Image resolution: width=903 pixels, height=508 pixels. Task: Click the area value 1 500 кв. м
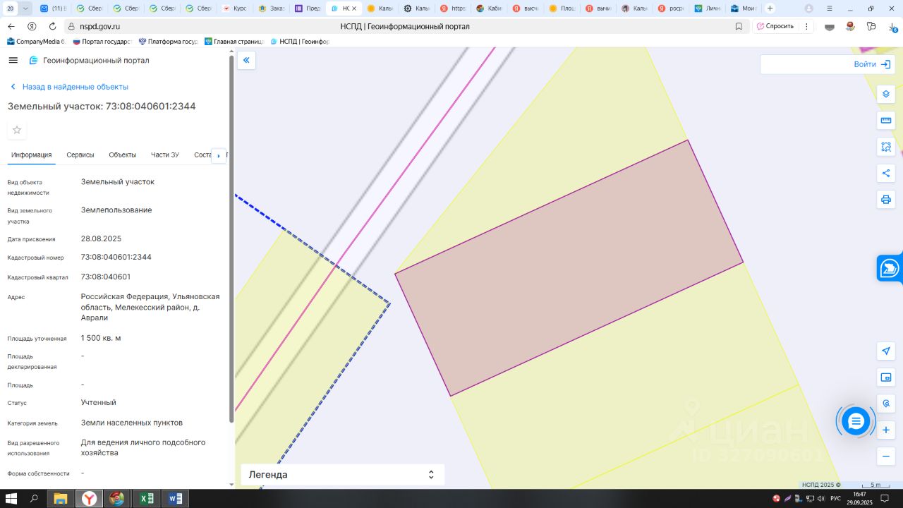coord(101,338)
